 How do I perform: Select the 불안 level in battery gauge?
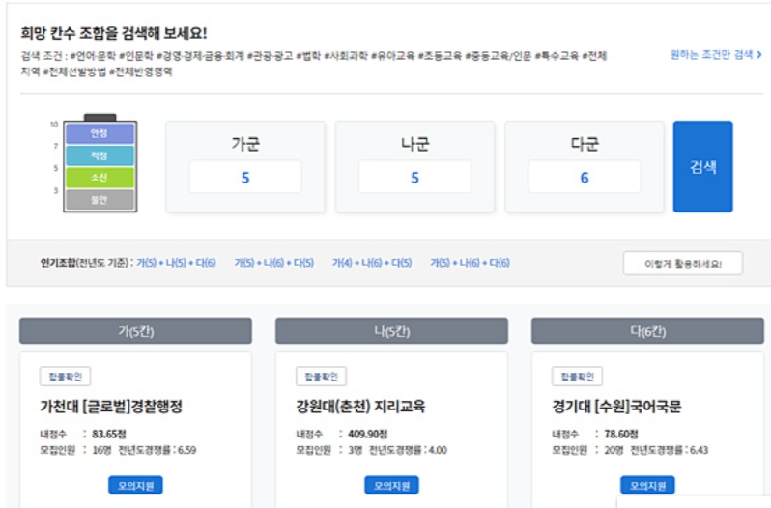[100, 200]
